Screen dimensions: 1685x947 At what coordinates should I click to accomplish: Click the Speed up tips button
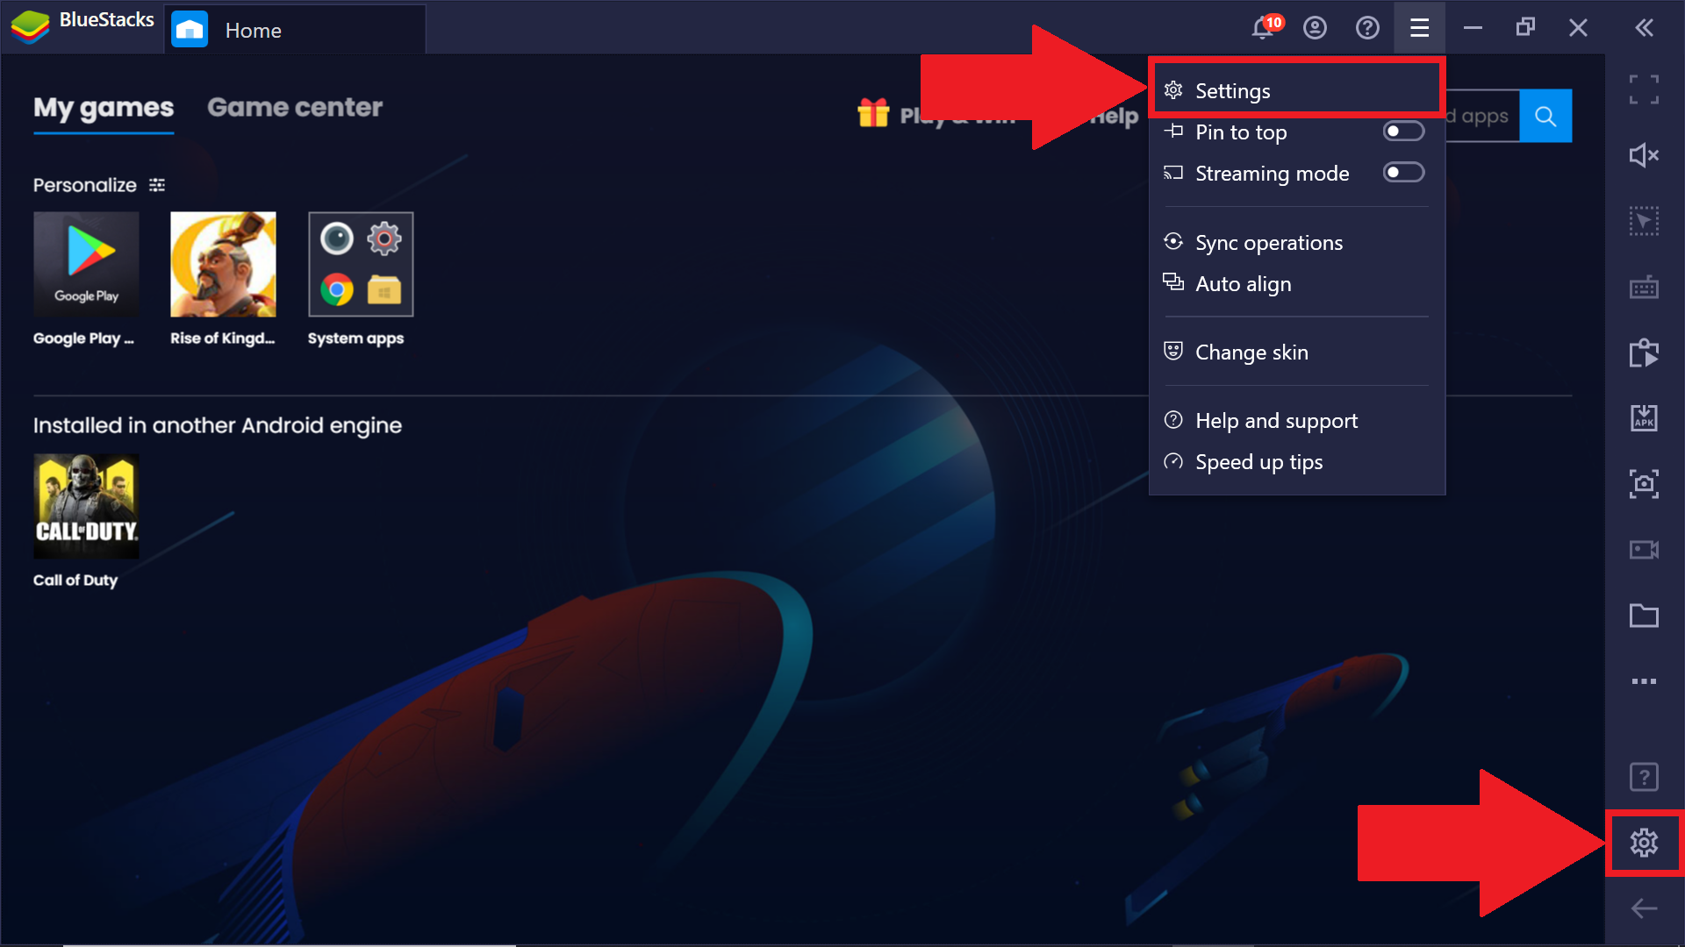coord(1259,462)
